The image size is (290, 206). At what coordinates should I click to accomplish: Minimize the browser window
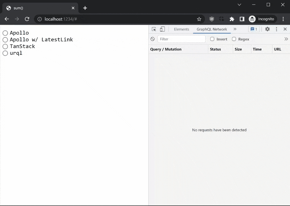(x=254, y=5)
